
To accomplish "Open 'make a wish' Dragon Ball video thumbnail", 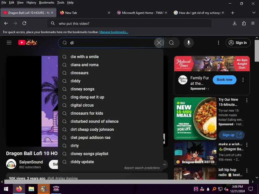I will pyautogui.click(x=195, y=153).
